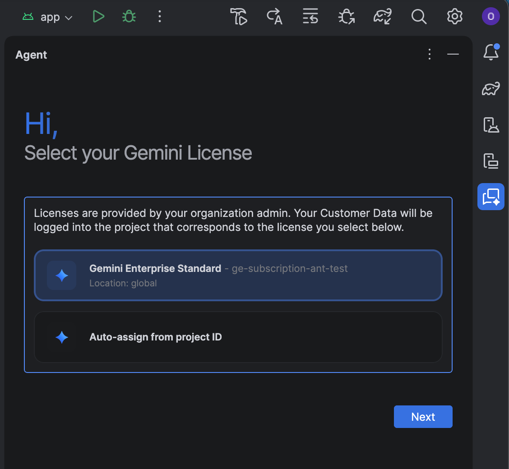Open IDE settings gear icon
The image size is (509, 469).
(454, 17)
